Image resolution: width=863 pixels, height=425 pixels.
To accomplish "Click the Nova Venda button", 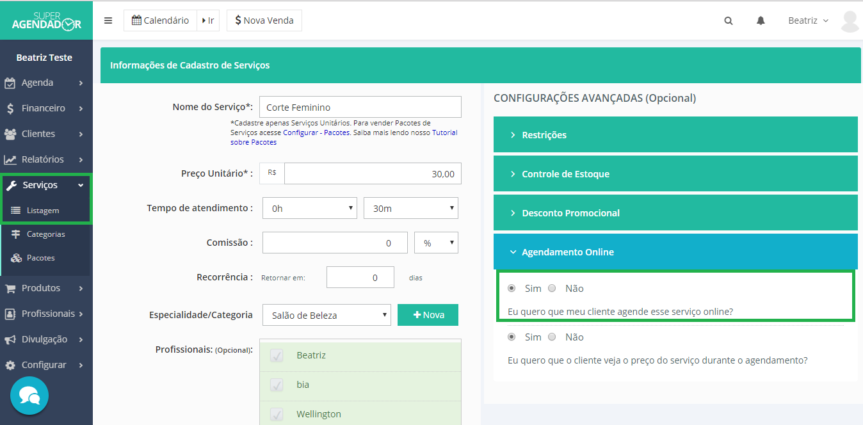I will [x=264, y=20].
